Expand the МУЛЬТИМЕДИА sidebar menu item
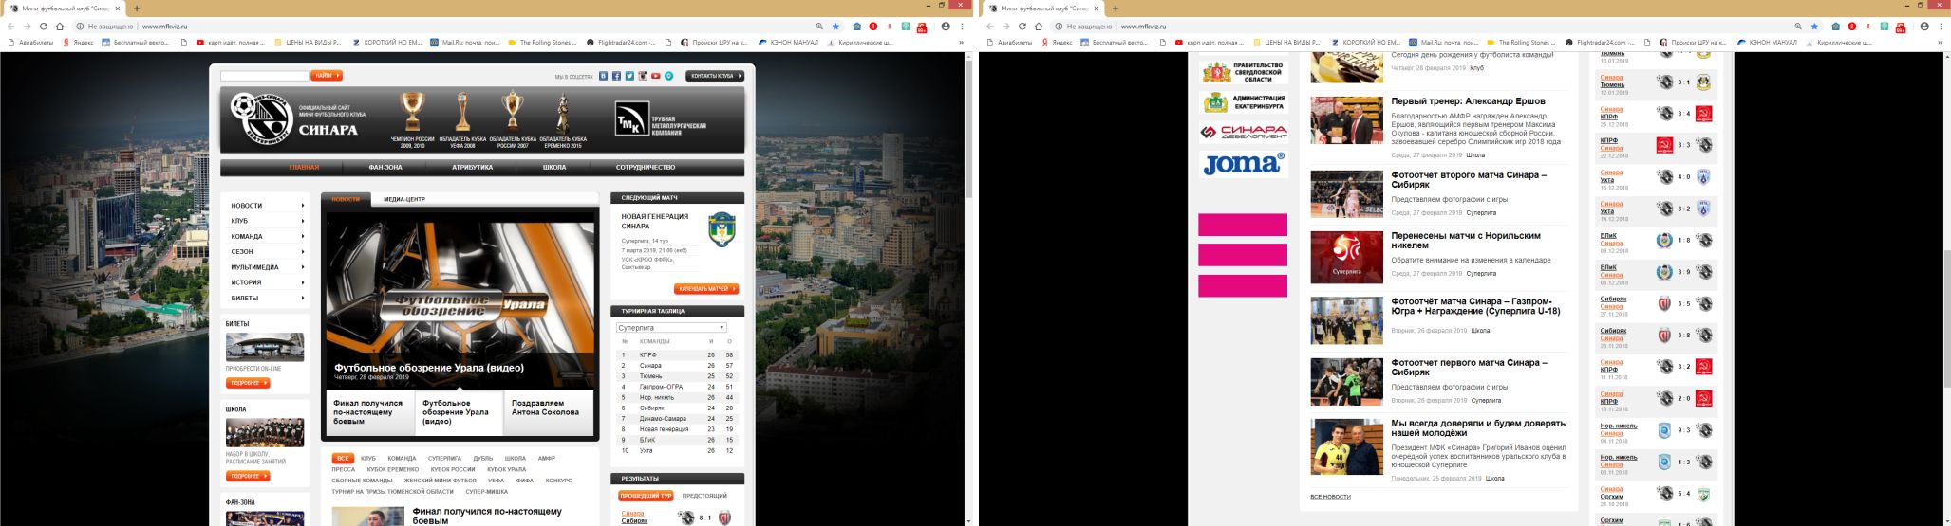The image size is (1951, 526). pyautogui.click(x=267, y=267)
